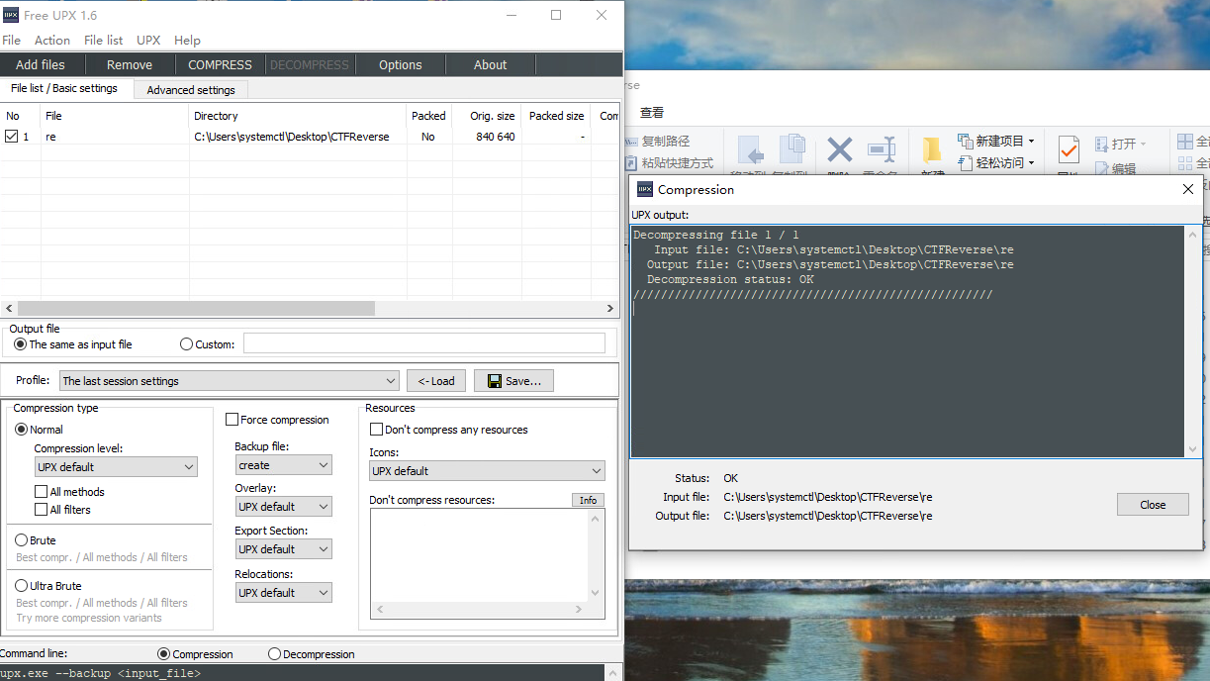Click the <- Load profile button
This screenshot has width=1210, height=681.
[x=436, y=381]
